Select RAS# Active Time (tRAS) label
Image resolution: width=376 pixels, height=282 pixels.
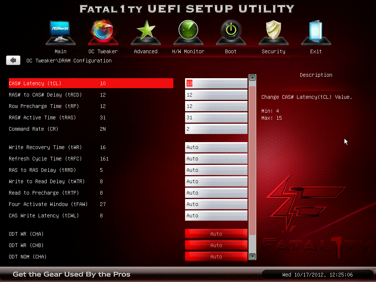click(43, 117)
